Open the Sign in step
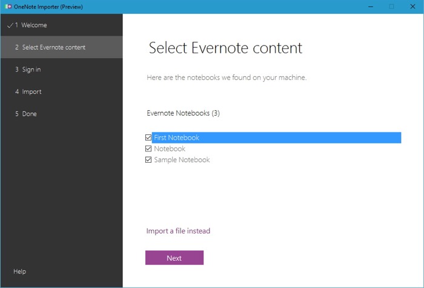 pyautogui.click(x=31, y=70)
